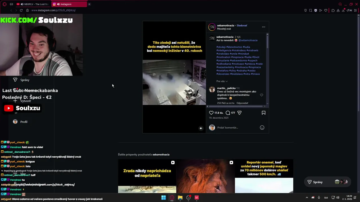
Task: Open the #klenotnictvo hashtag
Action: (x=234, y=47)
